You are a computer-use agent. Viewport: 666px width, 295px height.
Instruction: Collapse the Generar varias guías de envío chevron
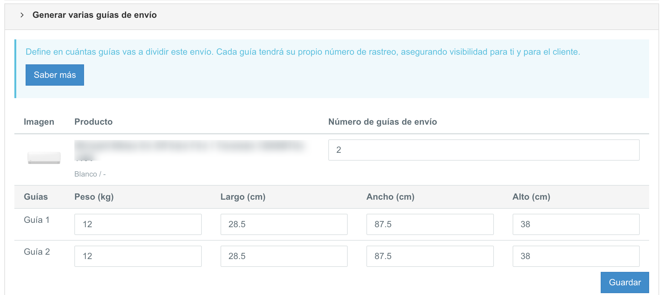pos(22,15)
